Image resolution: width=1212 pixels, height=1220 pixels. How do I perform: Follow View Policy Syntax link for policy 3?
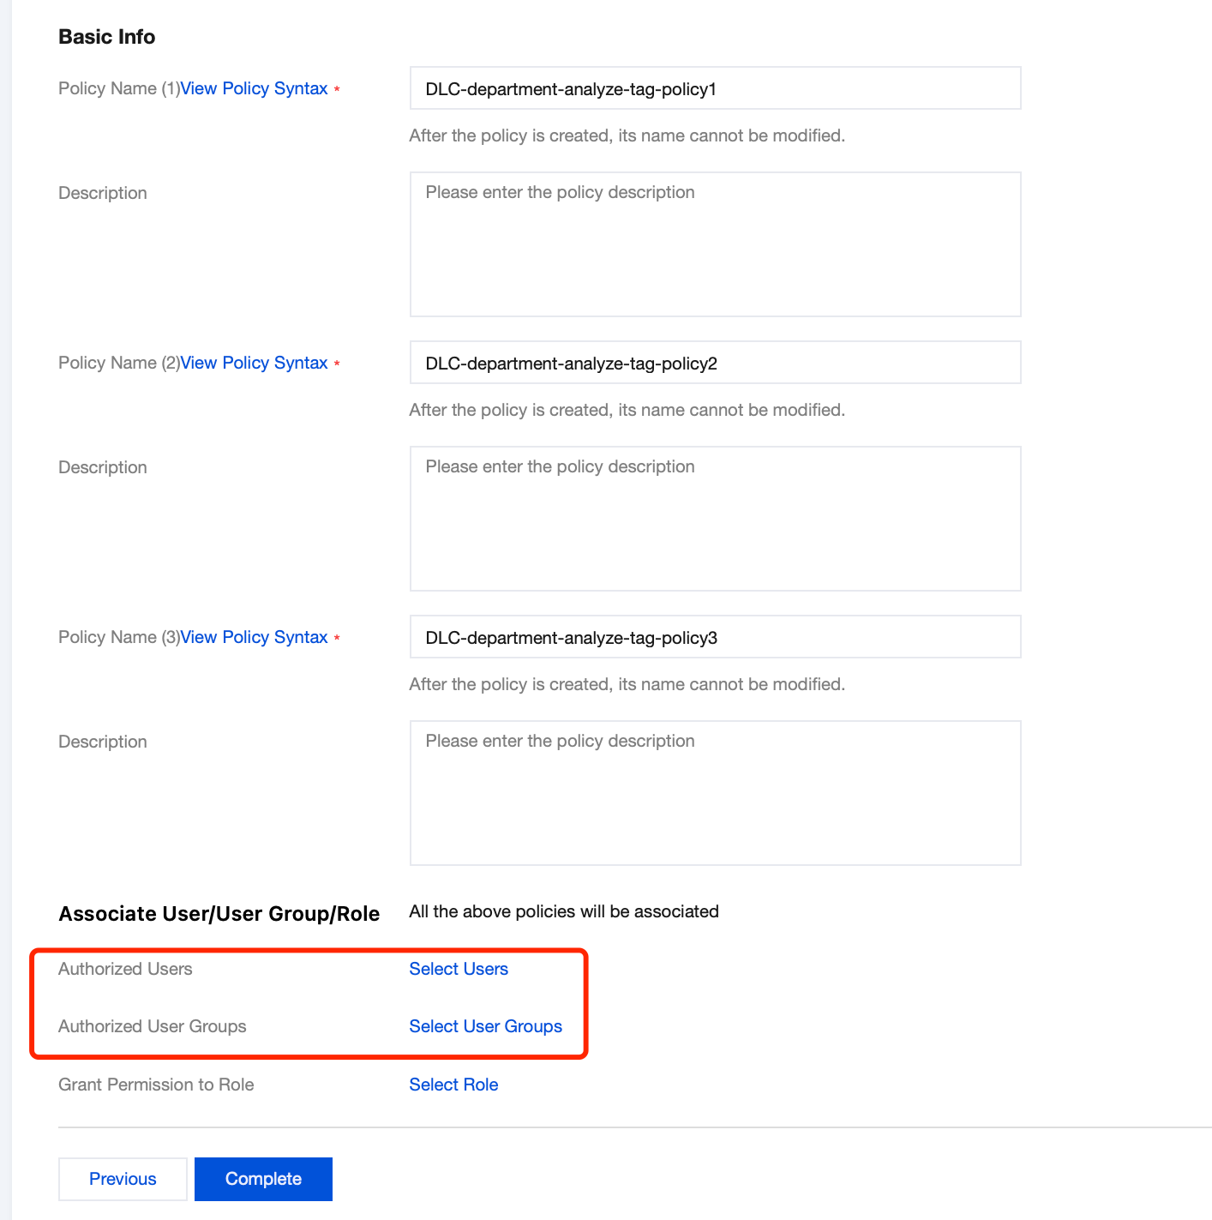pyautogui.click(x=254, y=637)
